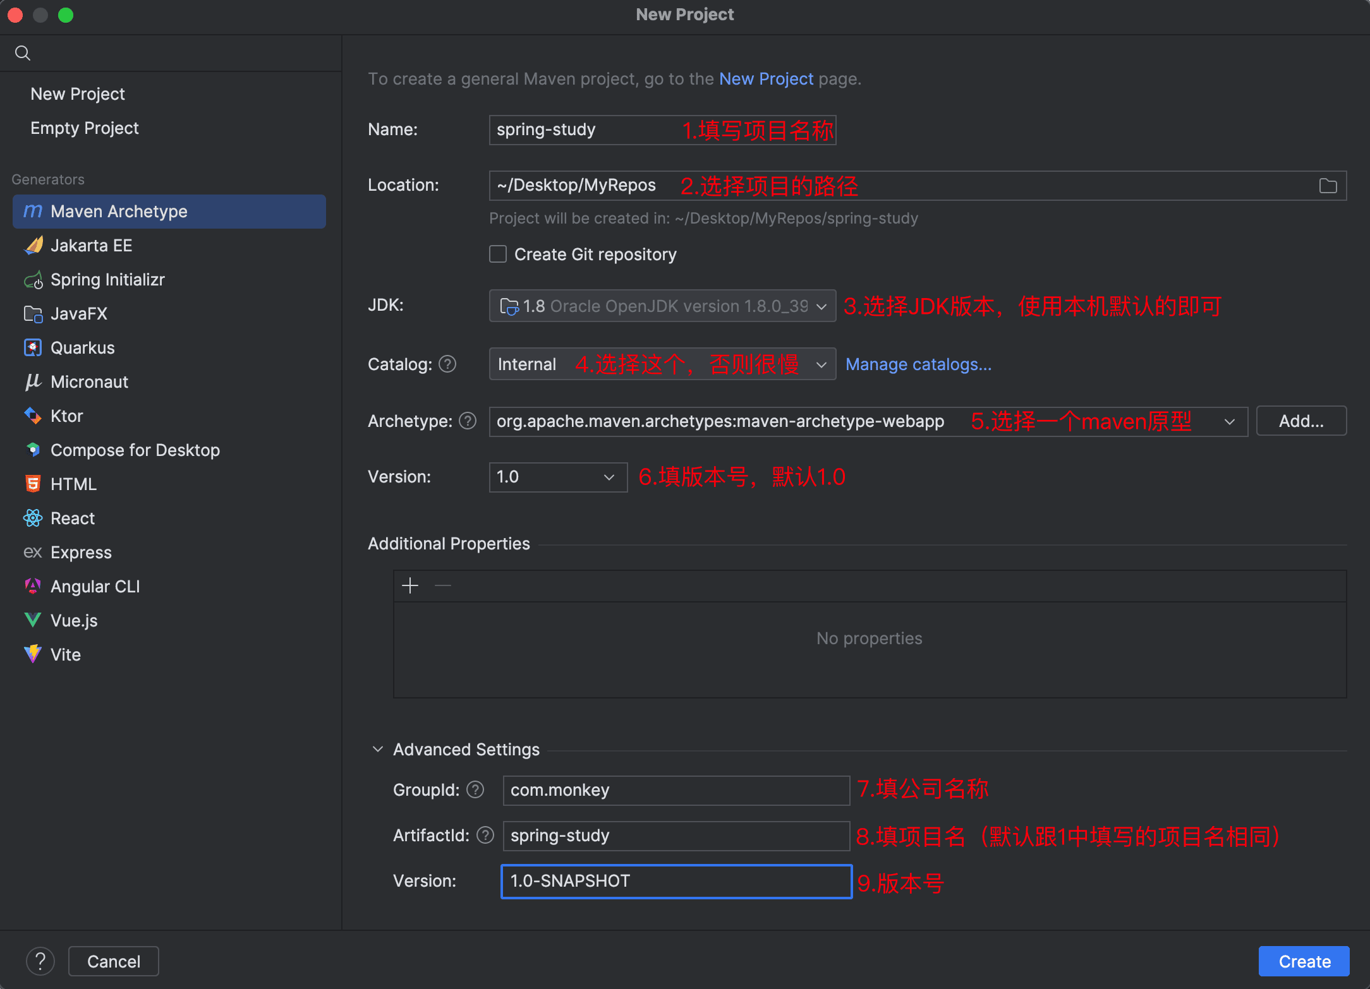
Task: Click the Vite icon
Action: pyautogui.click(x=33, y=654)
